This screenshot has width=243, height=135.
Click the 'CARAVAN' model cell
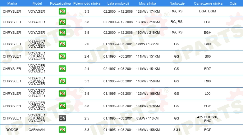coord(37,130)
